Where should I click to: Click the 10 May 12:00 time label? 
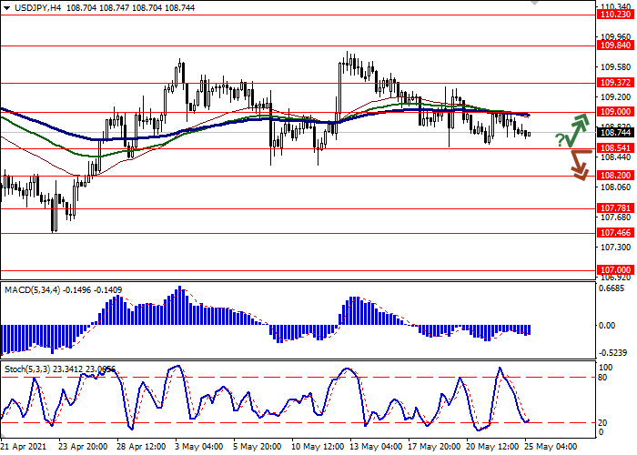(318, 447)
